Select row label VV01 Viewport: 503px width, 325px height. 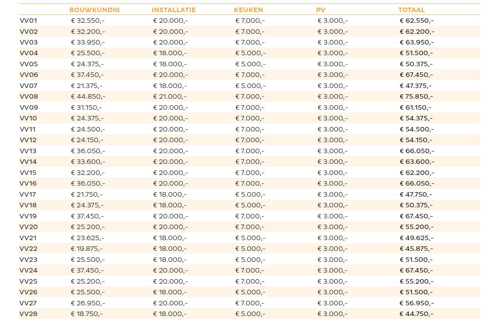click(x=28, y=21)
